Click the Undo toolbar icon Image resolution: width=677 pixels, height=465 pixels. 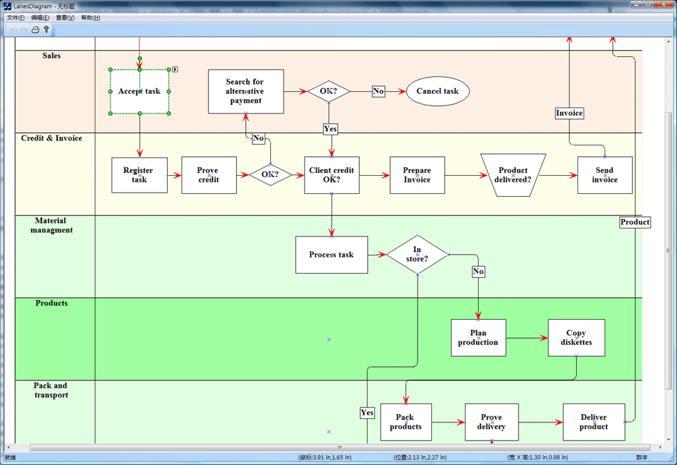click(x=14, y=30)
